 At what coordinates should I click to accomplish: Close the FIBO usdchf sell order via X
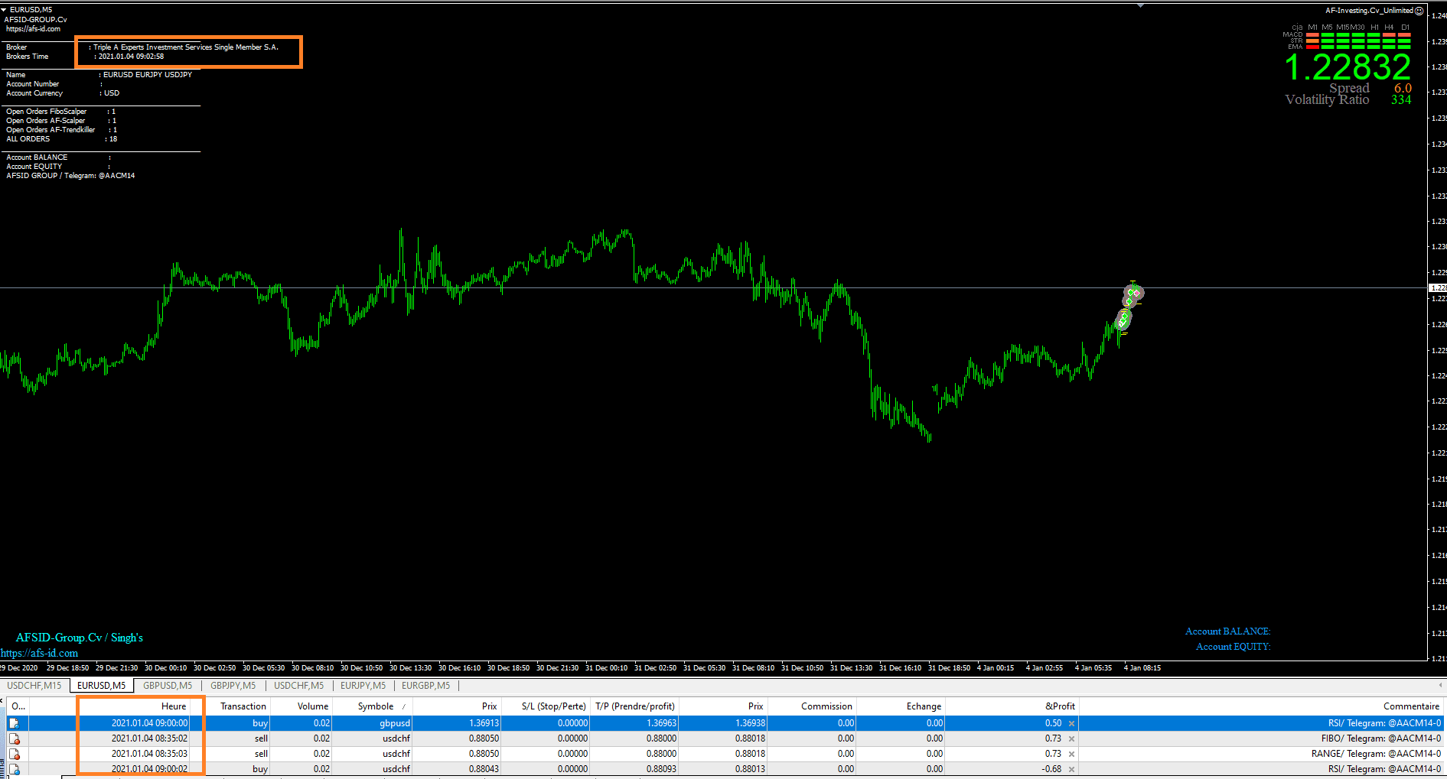tap(1071, 738)
